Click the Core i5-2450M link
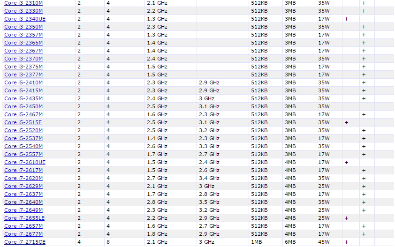Image resolution: width=395 pixels, height=247 pixels. pyautogui.click(x=23, y=106)
